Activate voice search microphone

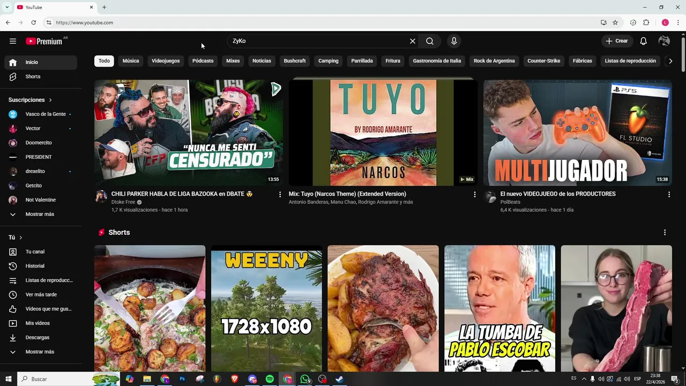(454, 41)
